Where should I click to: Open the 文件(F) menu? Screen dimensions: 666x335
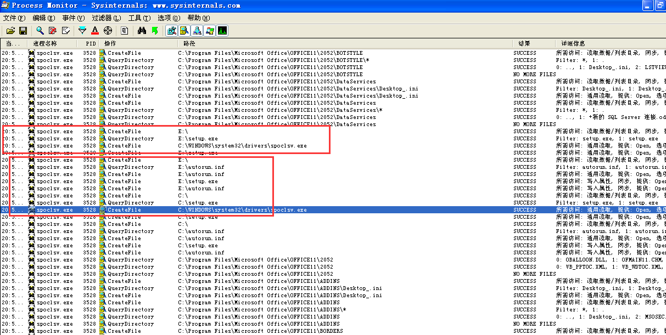click(x=14, y=18)
